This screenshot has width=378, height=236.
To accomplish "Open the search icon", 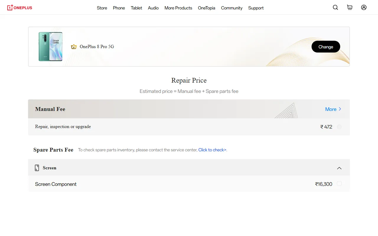I will (335, 8).
